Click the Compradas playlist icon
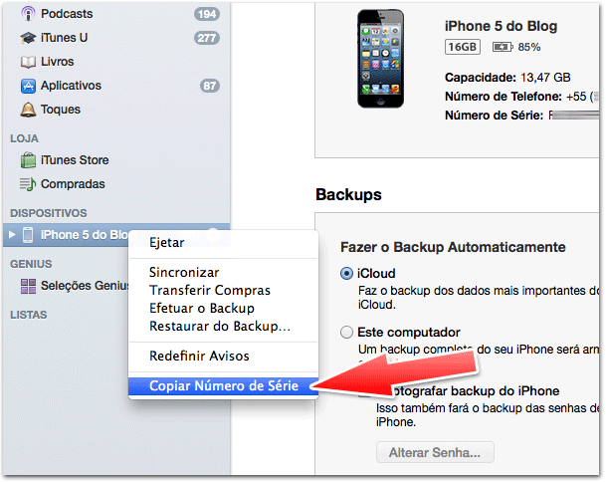The height and width of the screenshot is (482, 606). [28, 184]
